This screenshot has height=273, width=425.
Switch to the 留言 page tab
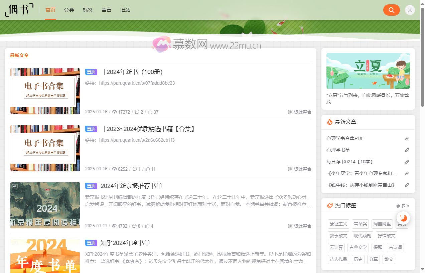(x=107, y=10)
